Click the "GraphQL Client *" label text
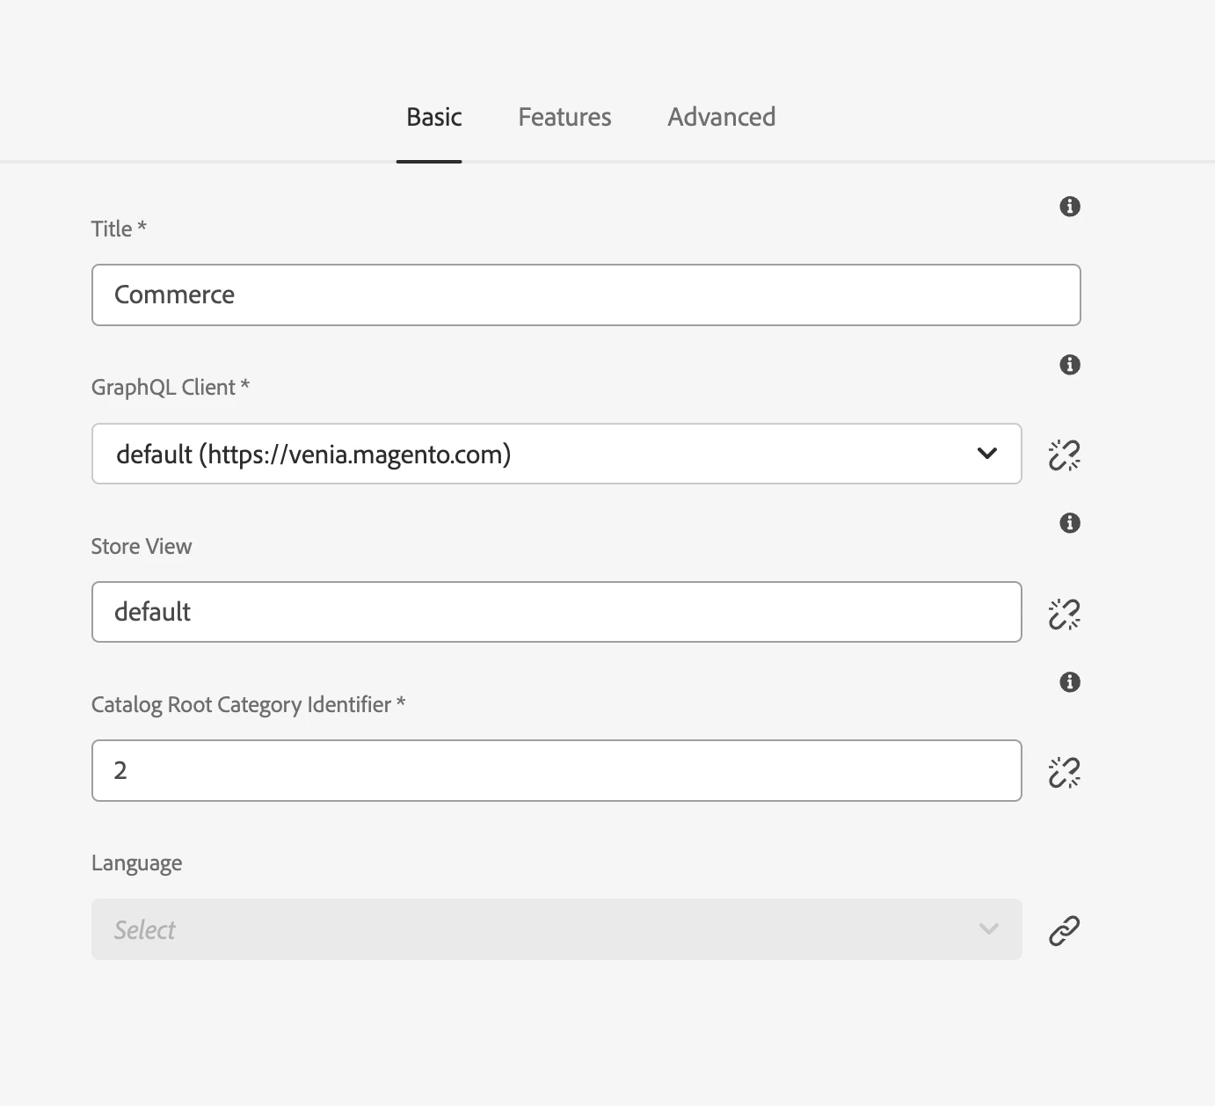This screenshot has height=1106, width=1215. click(x=170, y=388)
